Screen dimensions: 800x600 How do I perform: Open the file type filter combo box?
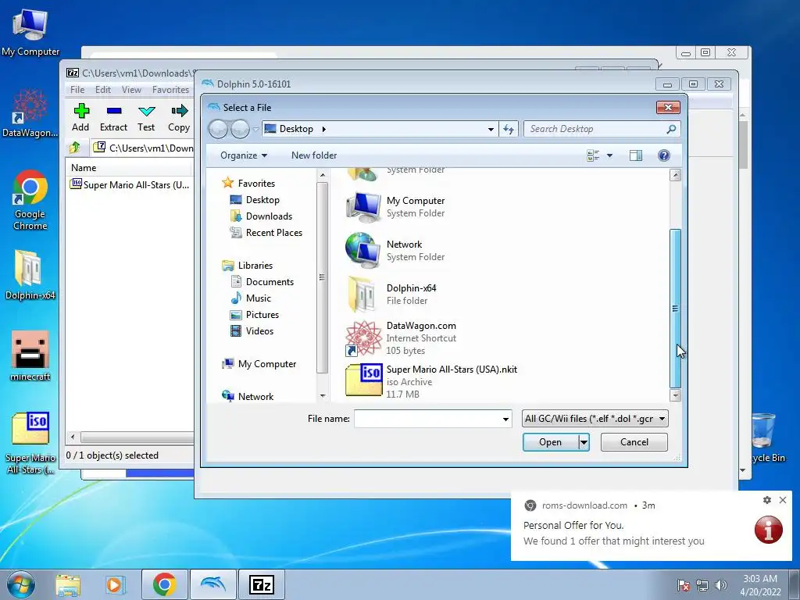[595, 419]
